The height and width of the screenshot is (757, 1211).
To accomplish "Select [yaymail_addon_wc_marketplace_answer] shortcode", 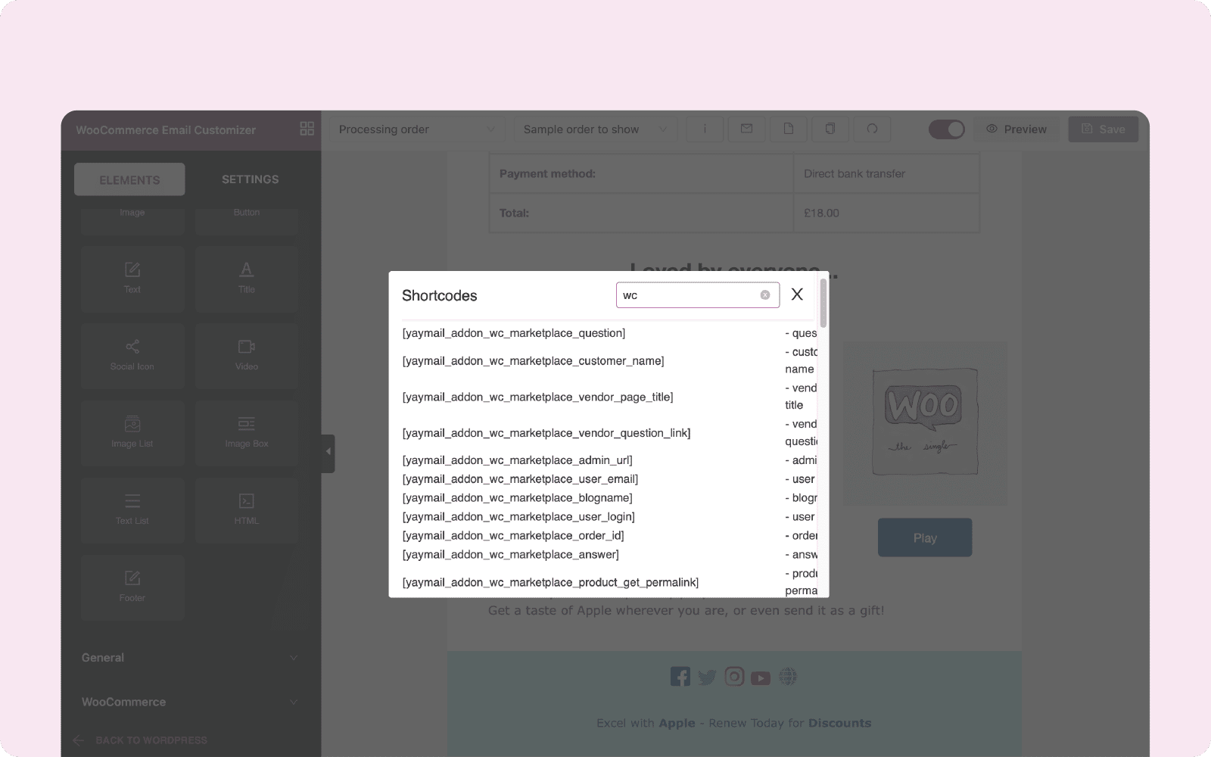I will [x=511, y=555].
